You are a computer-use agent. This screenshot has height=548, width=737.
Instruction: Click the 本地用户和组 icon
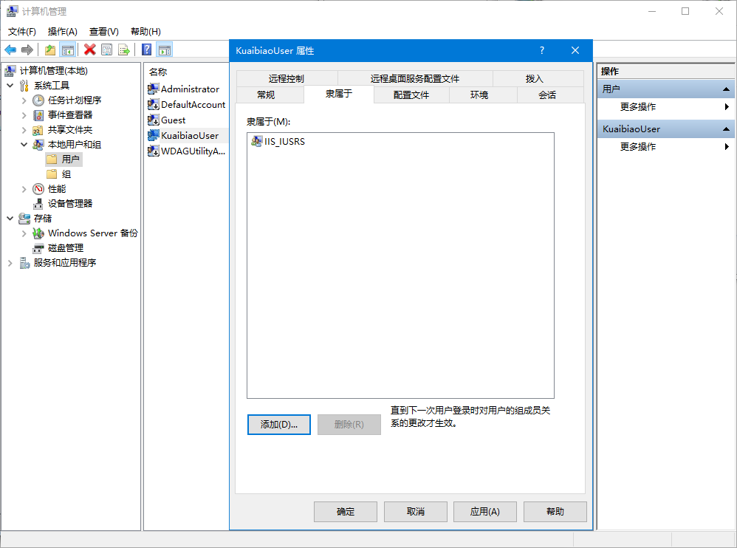38,144
